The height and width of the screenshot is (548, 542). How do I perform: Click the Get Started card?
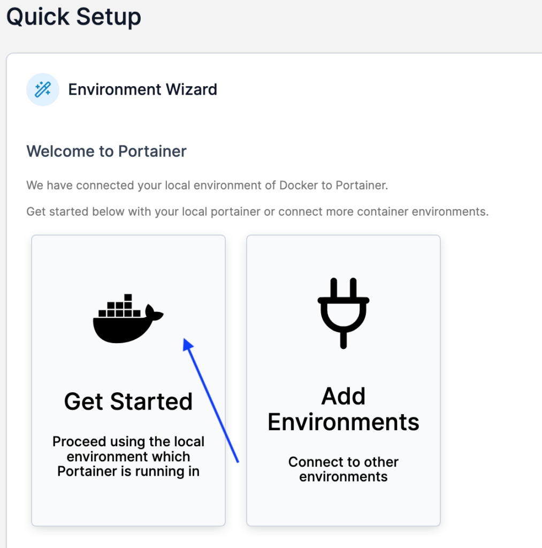127,380
